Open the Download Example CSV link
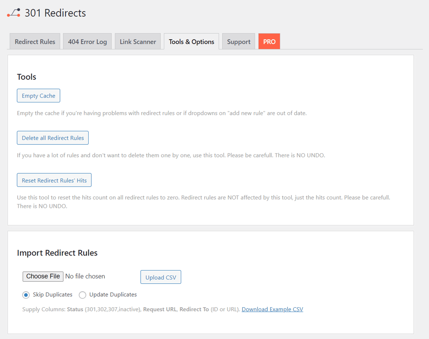The width and height of the screenshot is (429, 339). point(272,309)
